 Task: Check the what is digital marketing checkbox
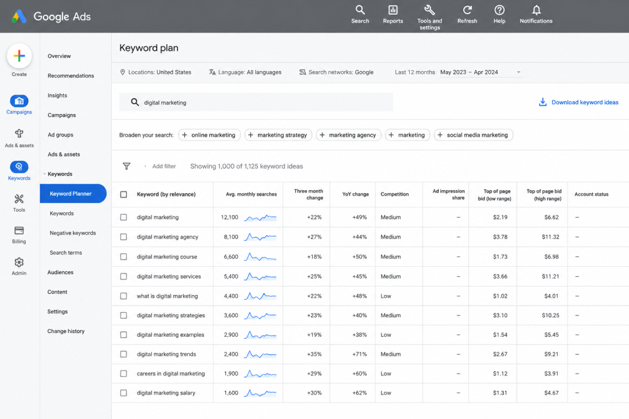[123, 296]
